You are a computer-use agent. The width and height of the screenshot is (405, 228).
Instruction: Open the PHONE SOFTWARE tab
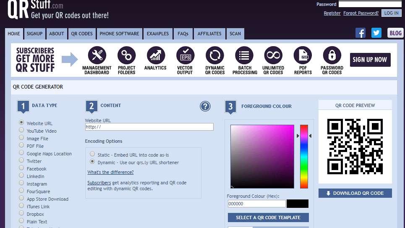pyautogui.click(x=119, y=34)
